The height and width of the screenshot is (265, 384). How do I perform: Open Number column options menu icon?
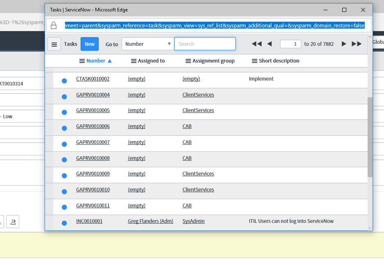[x=82, y=61]
